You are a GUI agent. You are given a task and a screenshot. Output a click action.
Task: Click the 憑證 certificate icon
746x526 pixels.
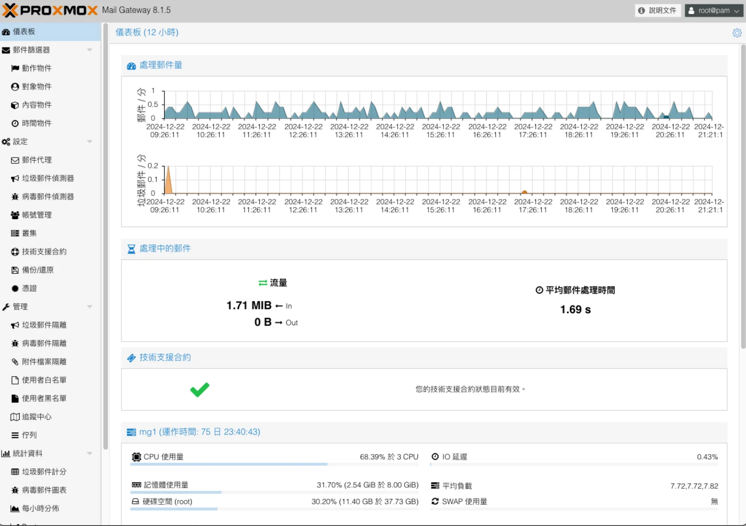click(15, 289)
